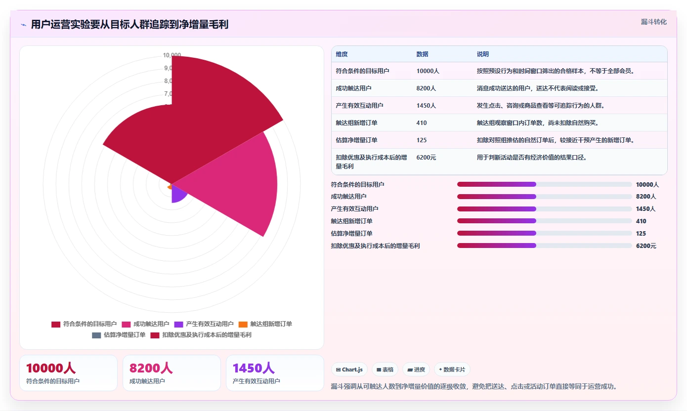Viewport: 687px width, 411px height.
Task: Toggle 扣除优惠及执行成本后的增量毛利 legend item
Action: (x=201, y=335)
